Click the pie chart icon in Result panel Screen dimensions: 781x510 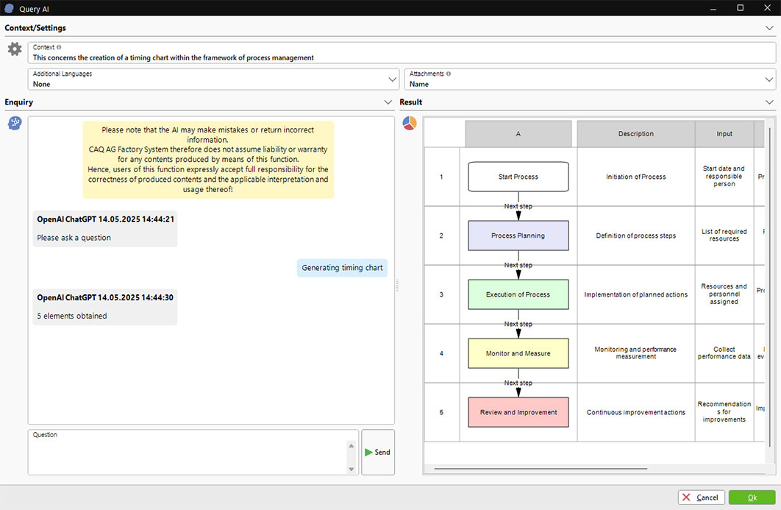(x=410, y=123)
